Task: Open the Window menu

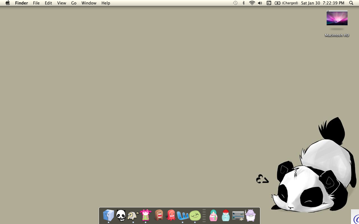Action: [x=89, y=3]
